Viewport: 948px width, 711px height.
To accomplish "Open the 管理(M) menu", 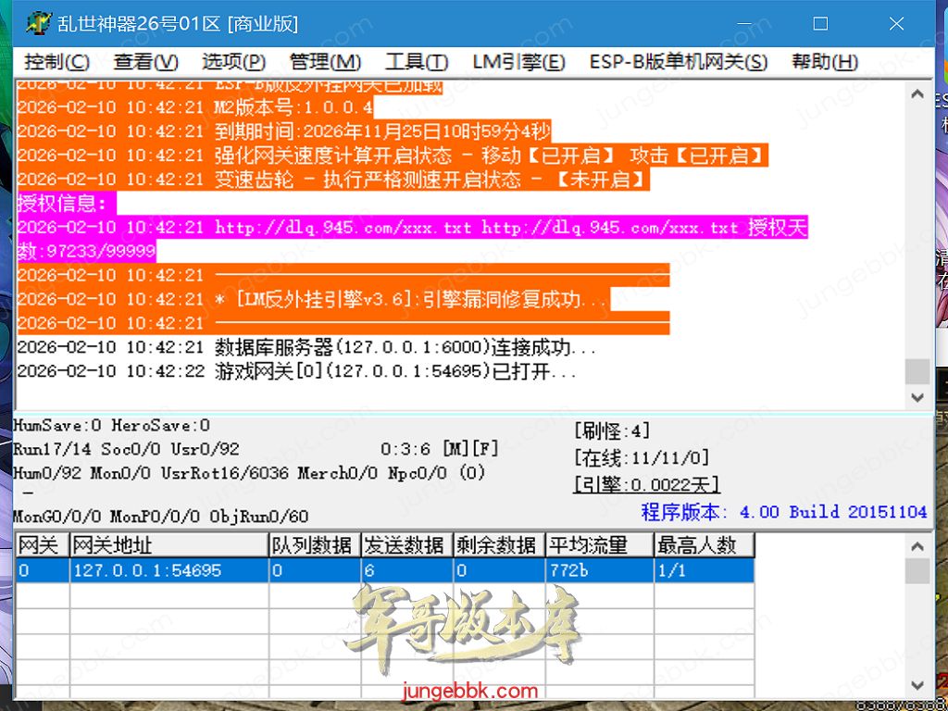I will (x=325, y=62).
